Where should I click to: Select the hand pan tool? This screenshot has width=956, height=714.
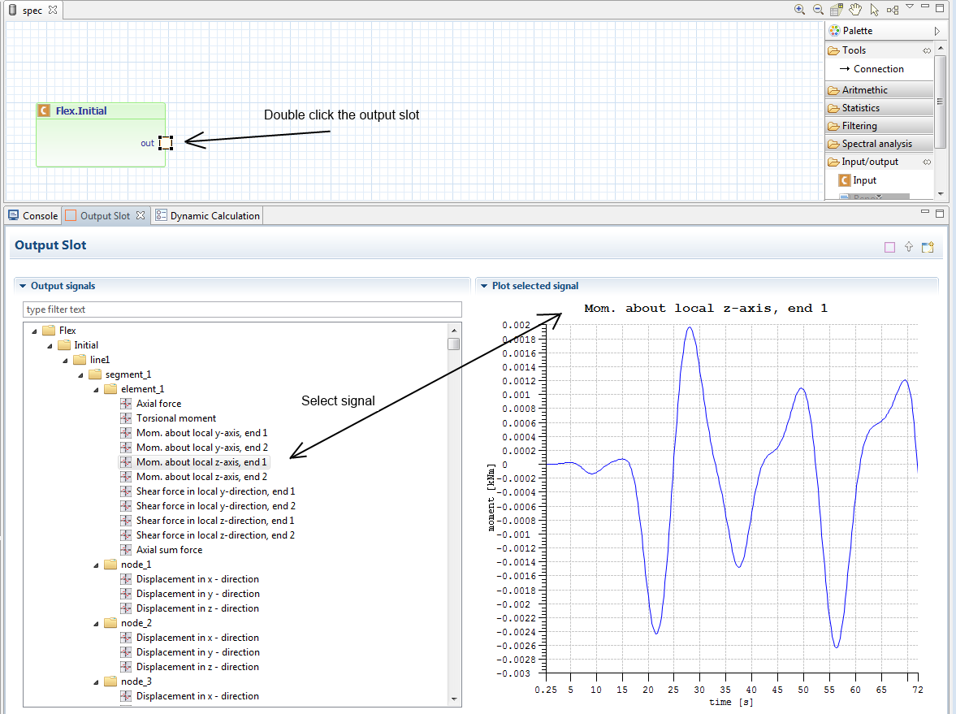855,10
